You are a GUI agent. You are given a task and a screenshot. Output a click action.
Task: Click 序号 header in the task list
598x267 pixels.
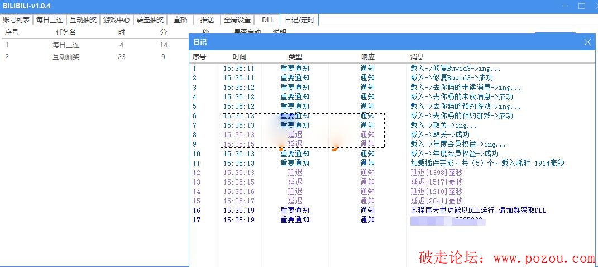click(x=11, y=32)
